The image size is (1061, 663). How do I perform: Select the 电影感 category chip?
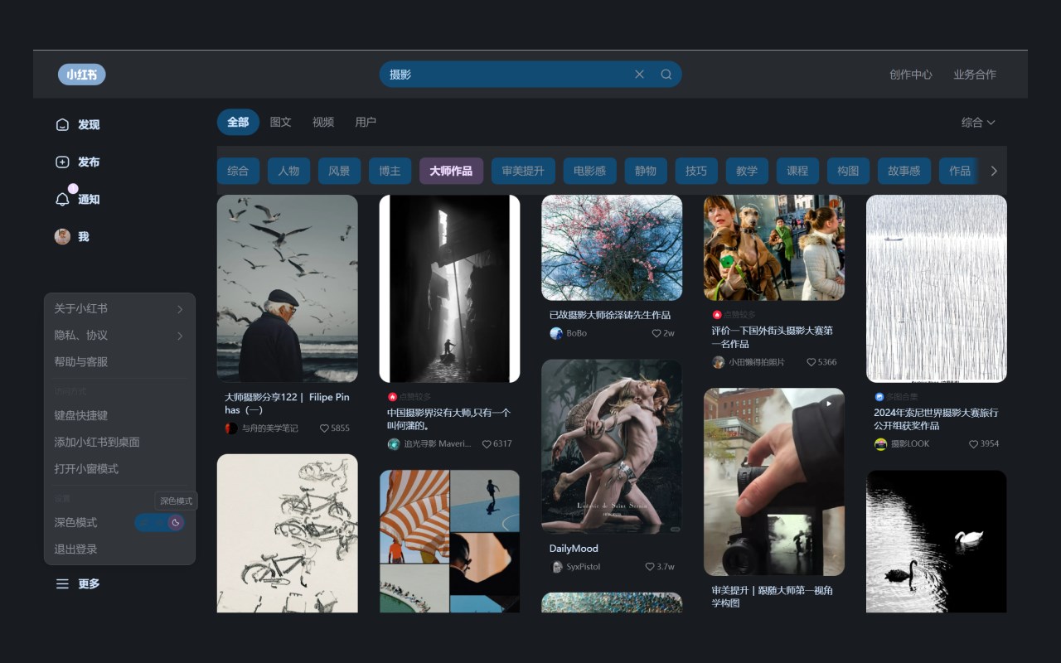590,171
